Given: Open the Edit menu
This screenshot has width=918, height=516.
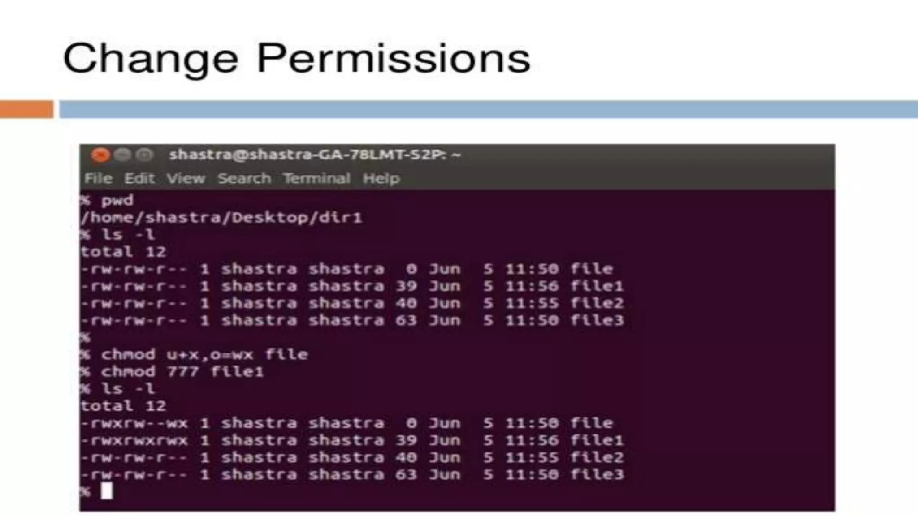Looking at the screenshot, I should [139, 178].
